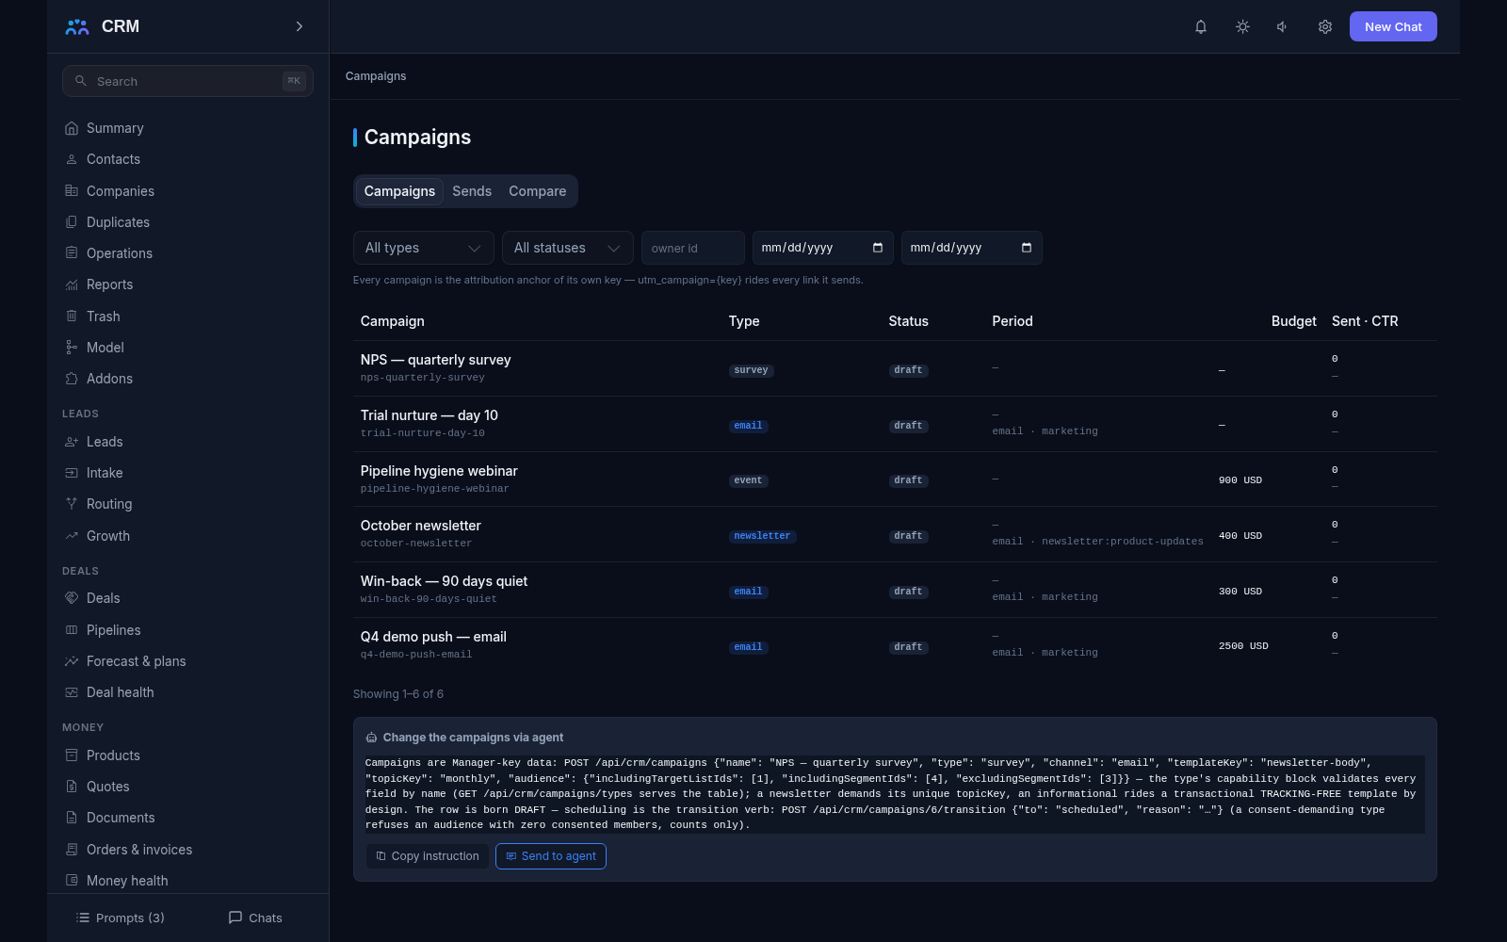Open notifications bell icon
This screenshot has width=1507, height=942.
click(1201, 26)
